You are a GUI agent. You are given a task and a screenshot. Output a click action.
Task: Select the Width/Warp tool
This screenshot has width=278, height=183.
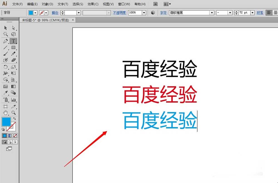click(6, 73)
